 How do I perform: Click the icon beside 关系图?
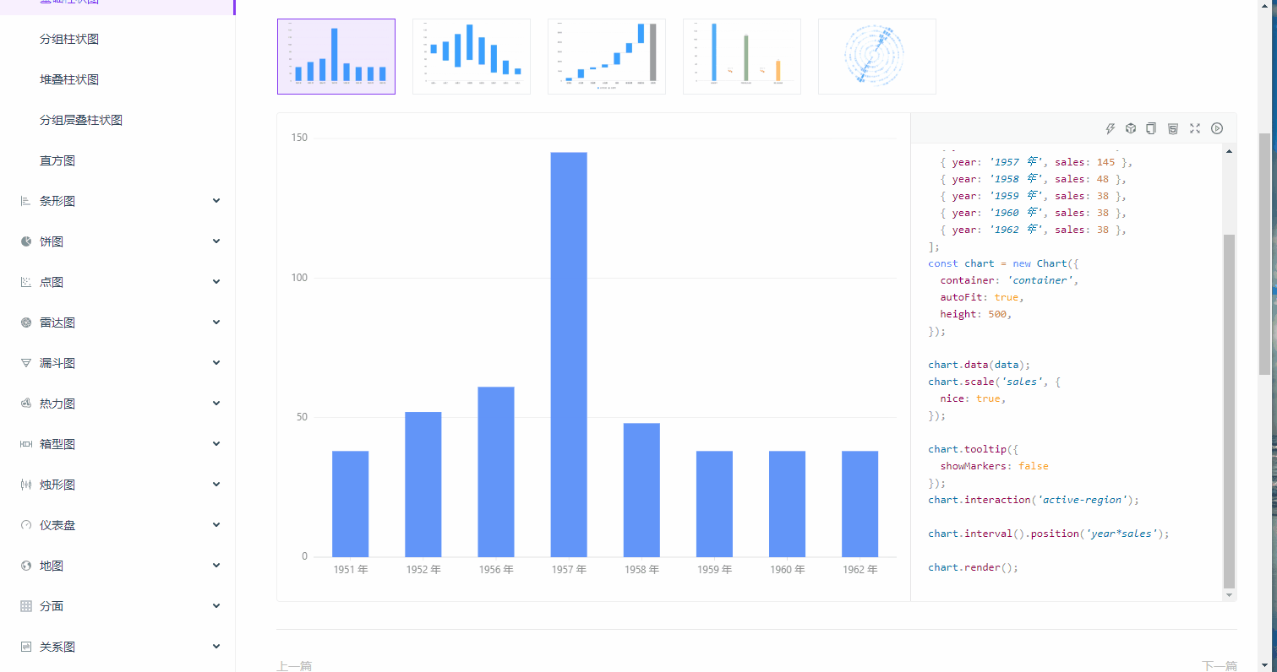(26, 647)
